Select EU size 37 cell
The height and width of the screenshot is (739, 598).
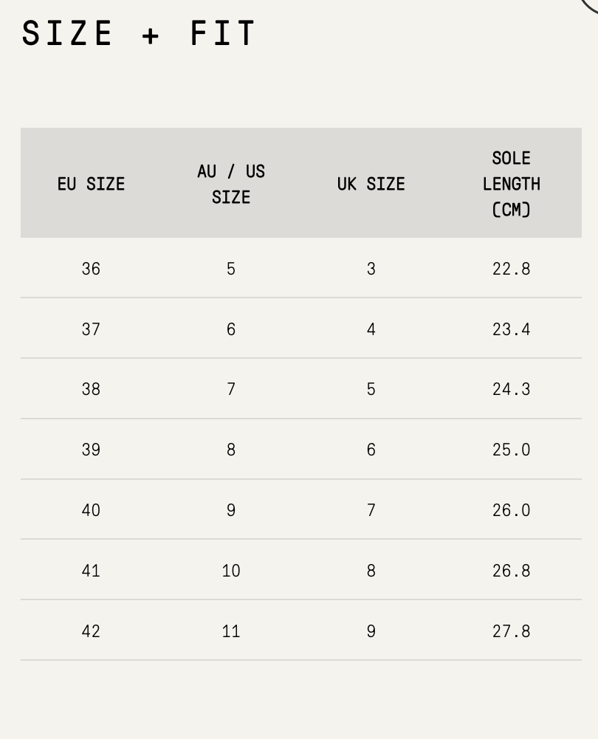click(91, 329)
